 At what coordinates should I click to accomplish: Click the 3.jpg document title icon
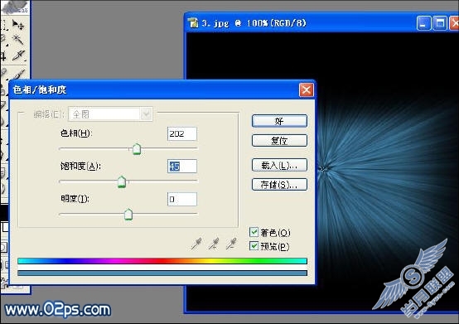tap(193, 23)
